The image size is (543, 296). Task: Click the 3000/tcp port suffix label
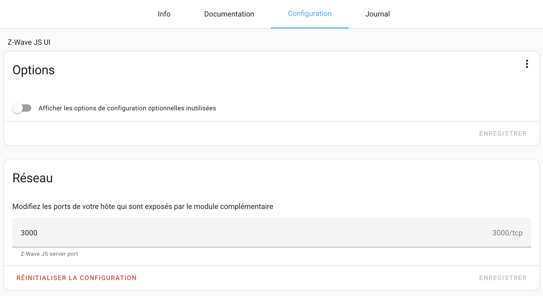(x=507, y=233)
